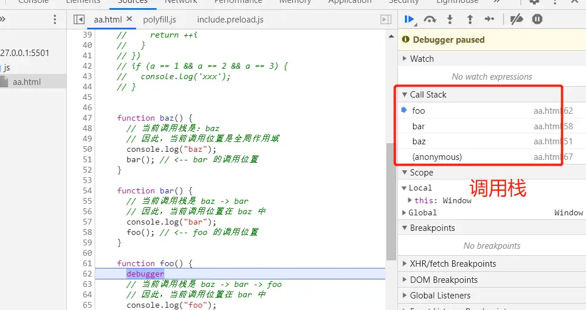Screen dimensions: 586x310
Task: Click the console.log("bar") line
Action: (x=171, y=222)
